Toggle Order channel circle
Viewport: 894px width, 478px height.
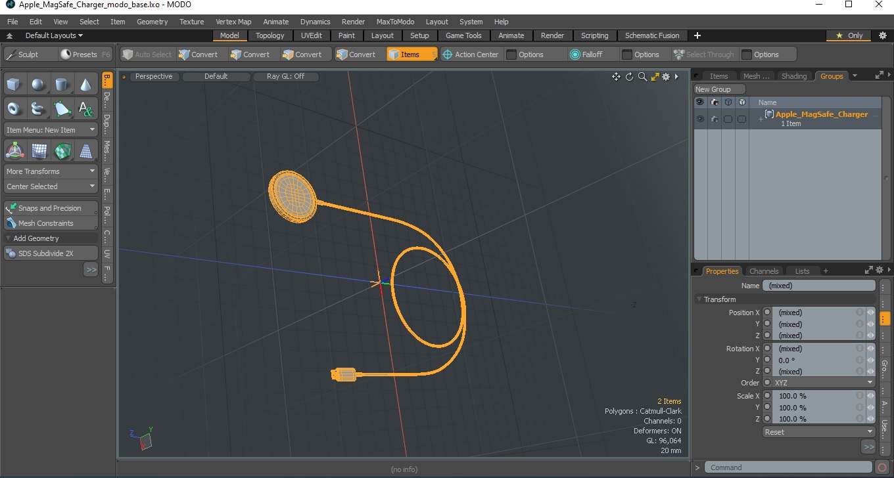pyautogui.click(x=767, y=383)
